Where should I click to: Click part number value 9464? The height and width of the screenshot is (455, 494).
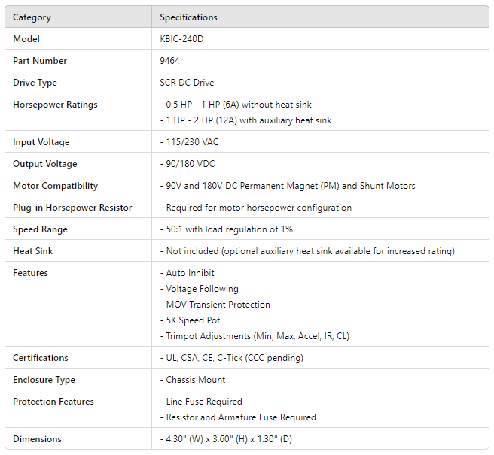click(169, 61)
